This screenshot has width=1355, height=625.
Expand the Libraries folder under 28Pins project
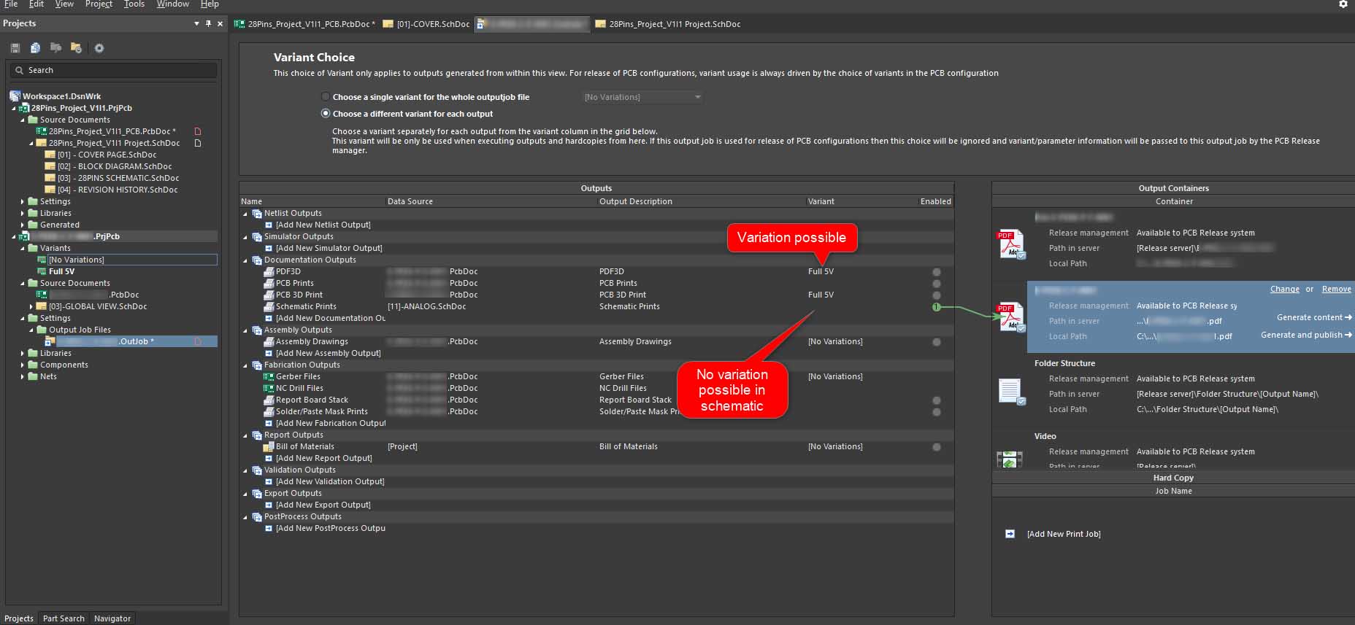tap(23, 213)
